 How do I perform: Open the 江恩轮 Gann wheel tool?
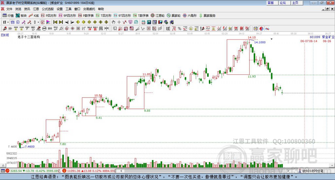pos(157,16)
